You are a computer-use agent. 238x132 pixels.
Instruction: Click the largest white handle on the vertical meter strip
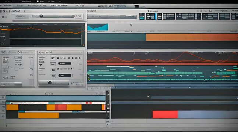click(x=108, y=112)
